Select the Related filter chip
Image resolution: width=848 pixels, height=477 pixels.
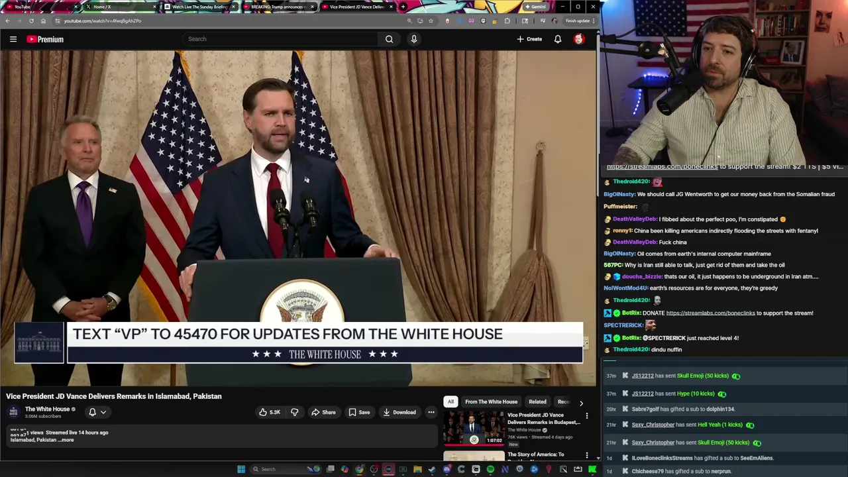coord(537,401)
